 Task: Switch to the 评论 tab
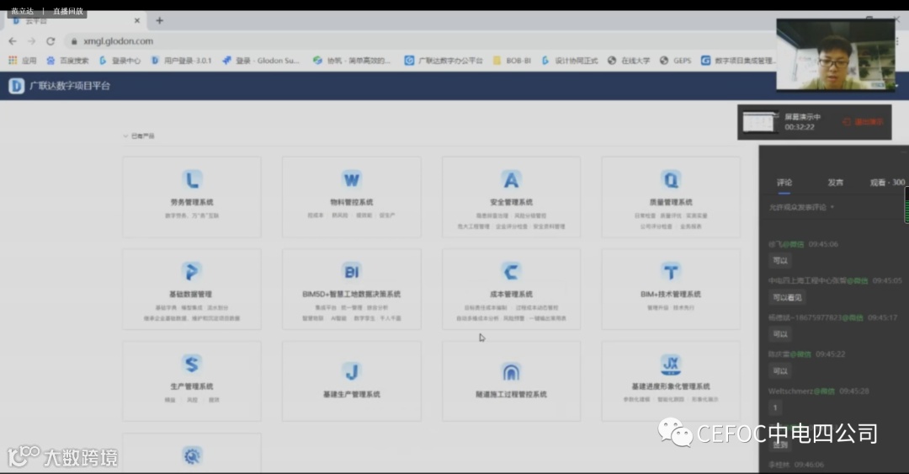pos(784,182)
